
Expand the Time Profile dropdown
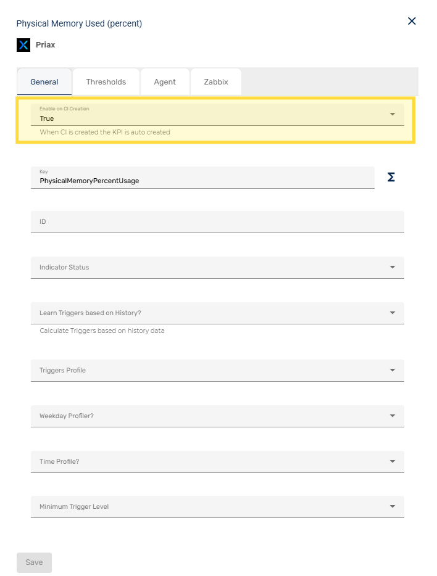217,462
